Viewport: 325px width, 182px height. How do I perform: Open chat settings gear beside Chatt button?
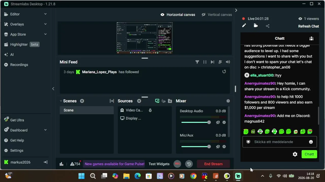295,154
